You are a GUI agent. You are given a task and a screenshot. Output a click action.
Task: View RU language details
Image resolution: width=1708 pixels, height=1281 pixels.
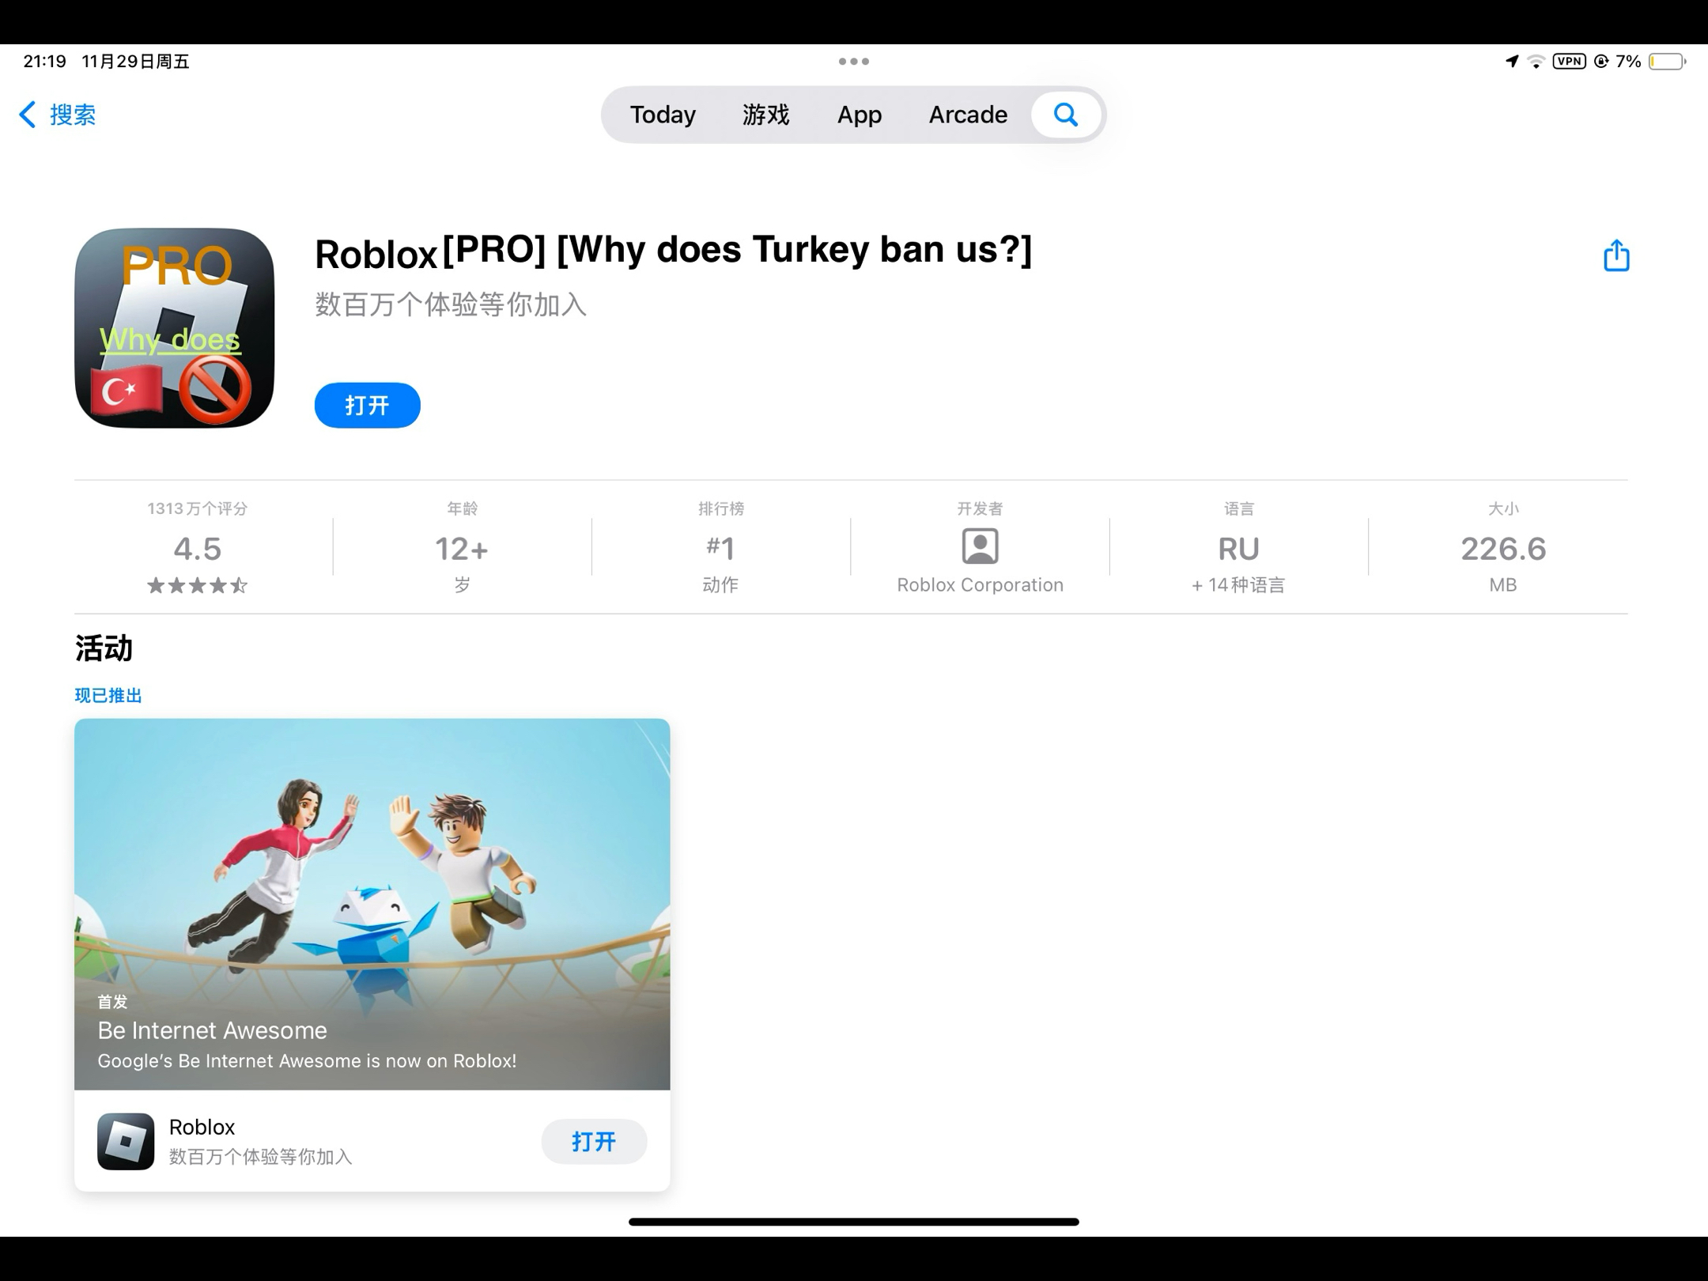point(1238,549)
